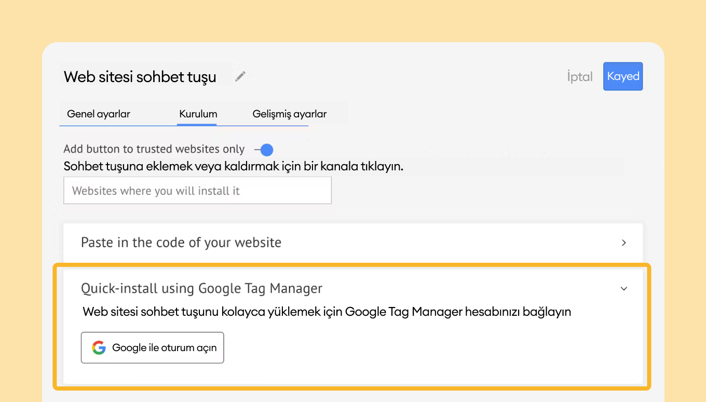Click the Google Tag Manager hesabınızı bağlayın description

click(327, 312)
